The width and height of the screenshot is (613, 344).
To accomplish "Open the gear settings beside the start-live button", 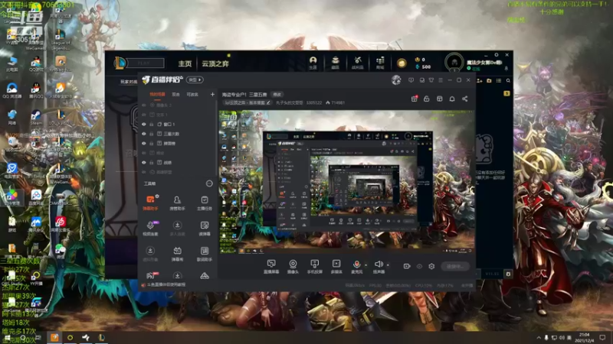I will pyautogui.click(x=431, y=266).
